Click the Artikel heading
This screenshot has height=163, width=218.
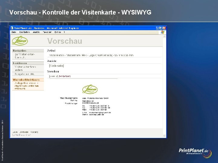point(51,51)
